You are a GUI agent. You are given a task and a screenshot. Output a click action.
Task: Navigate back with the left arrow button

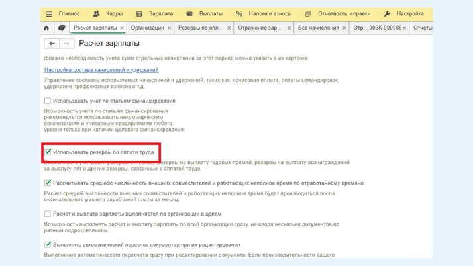[x=52, y=44]
